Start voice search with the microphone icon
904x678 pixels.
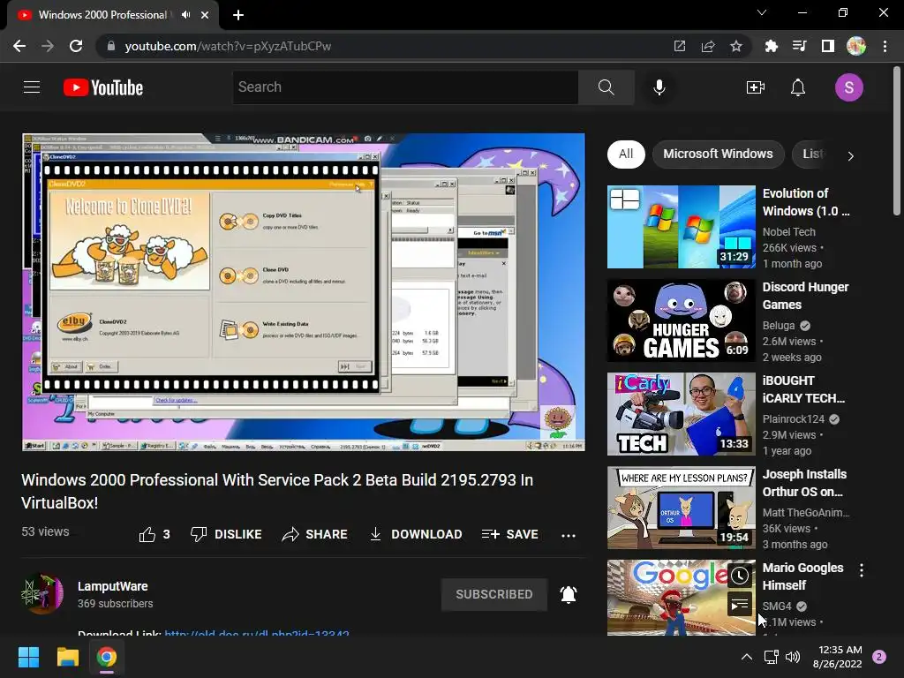[x=659, y=87]
